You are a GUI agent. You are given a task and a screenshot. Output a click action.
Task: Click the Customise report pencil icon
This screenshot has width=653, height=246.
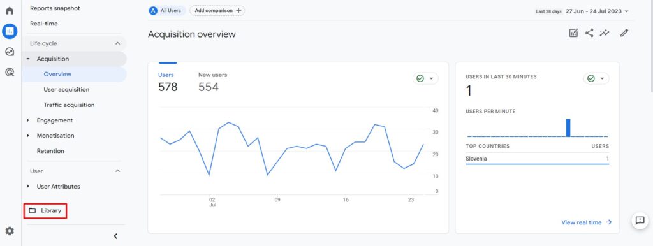pyautogui.click(x=624, y=33)
